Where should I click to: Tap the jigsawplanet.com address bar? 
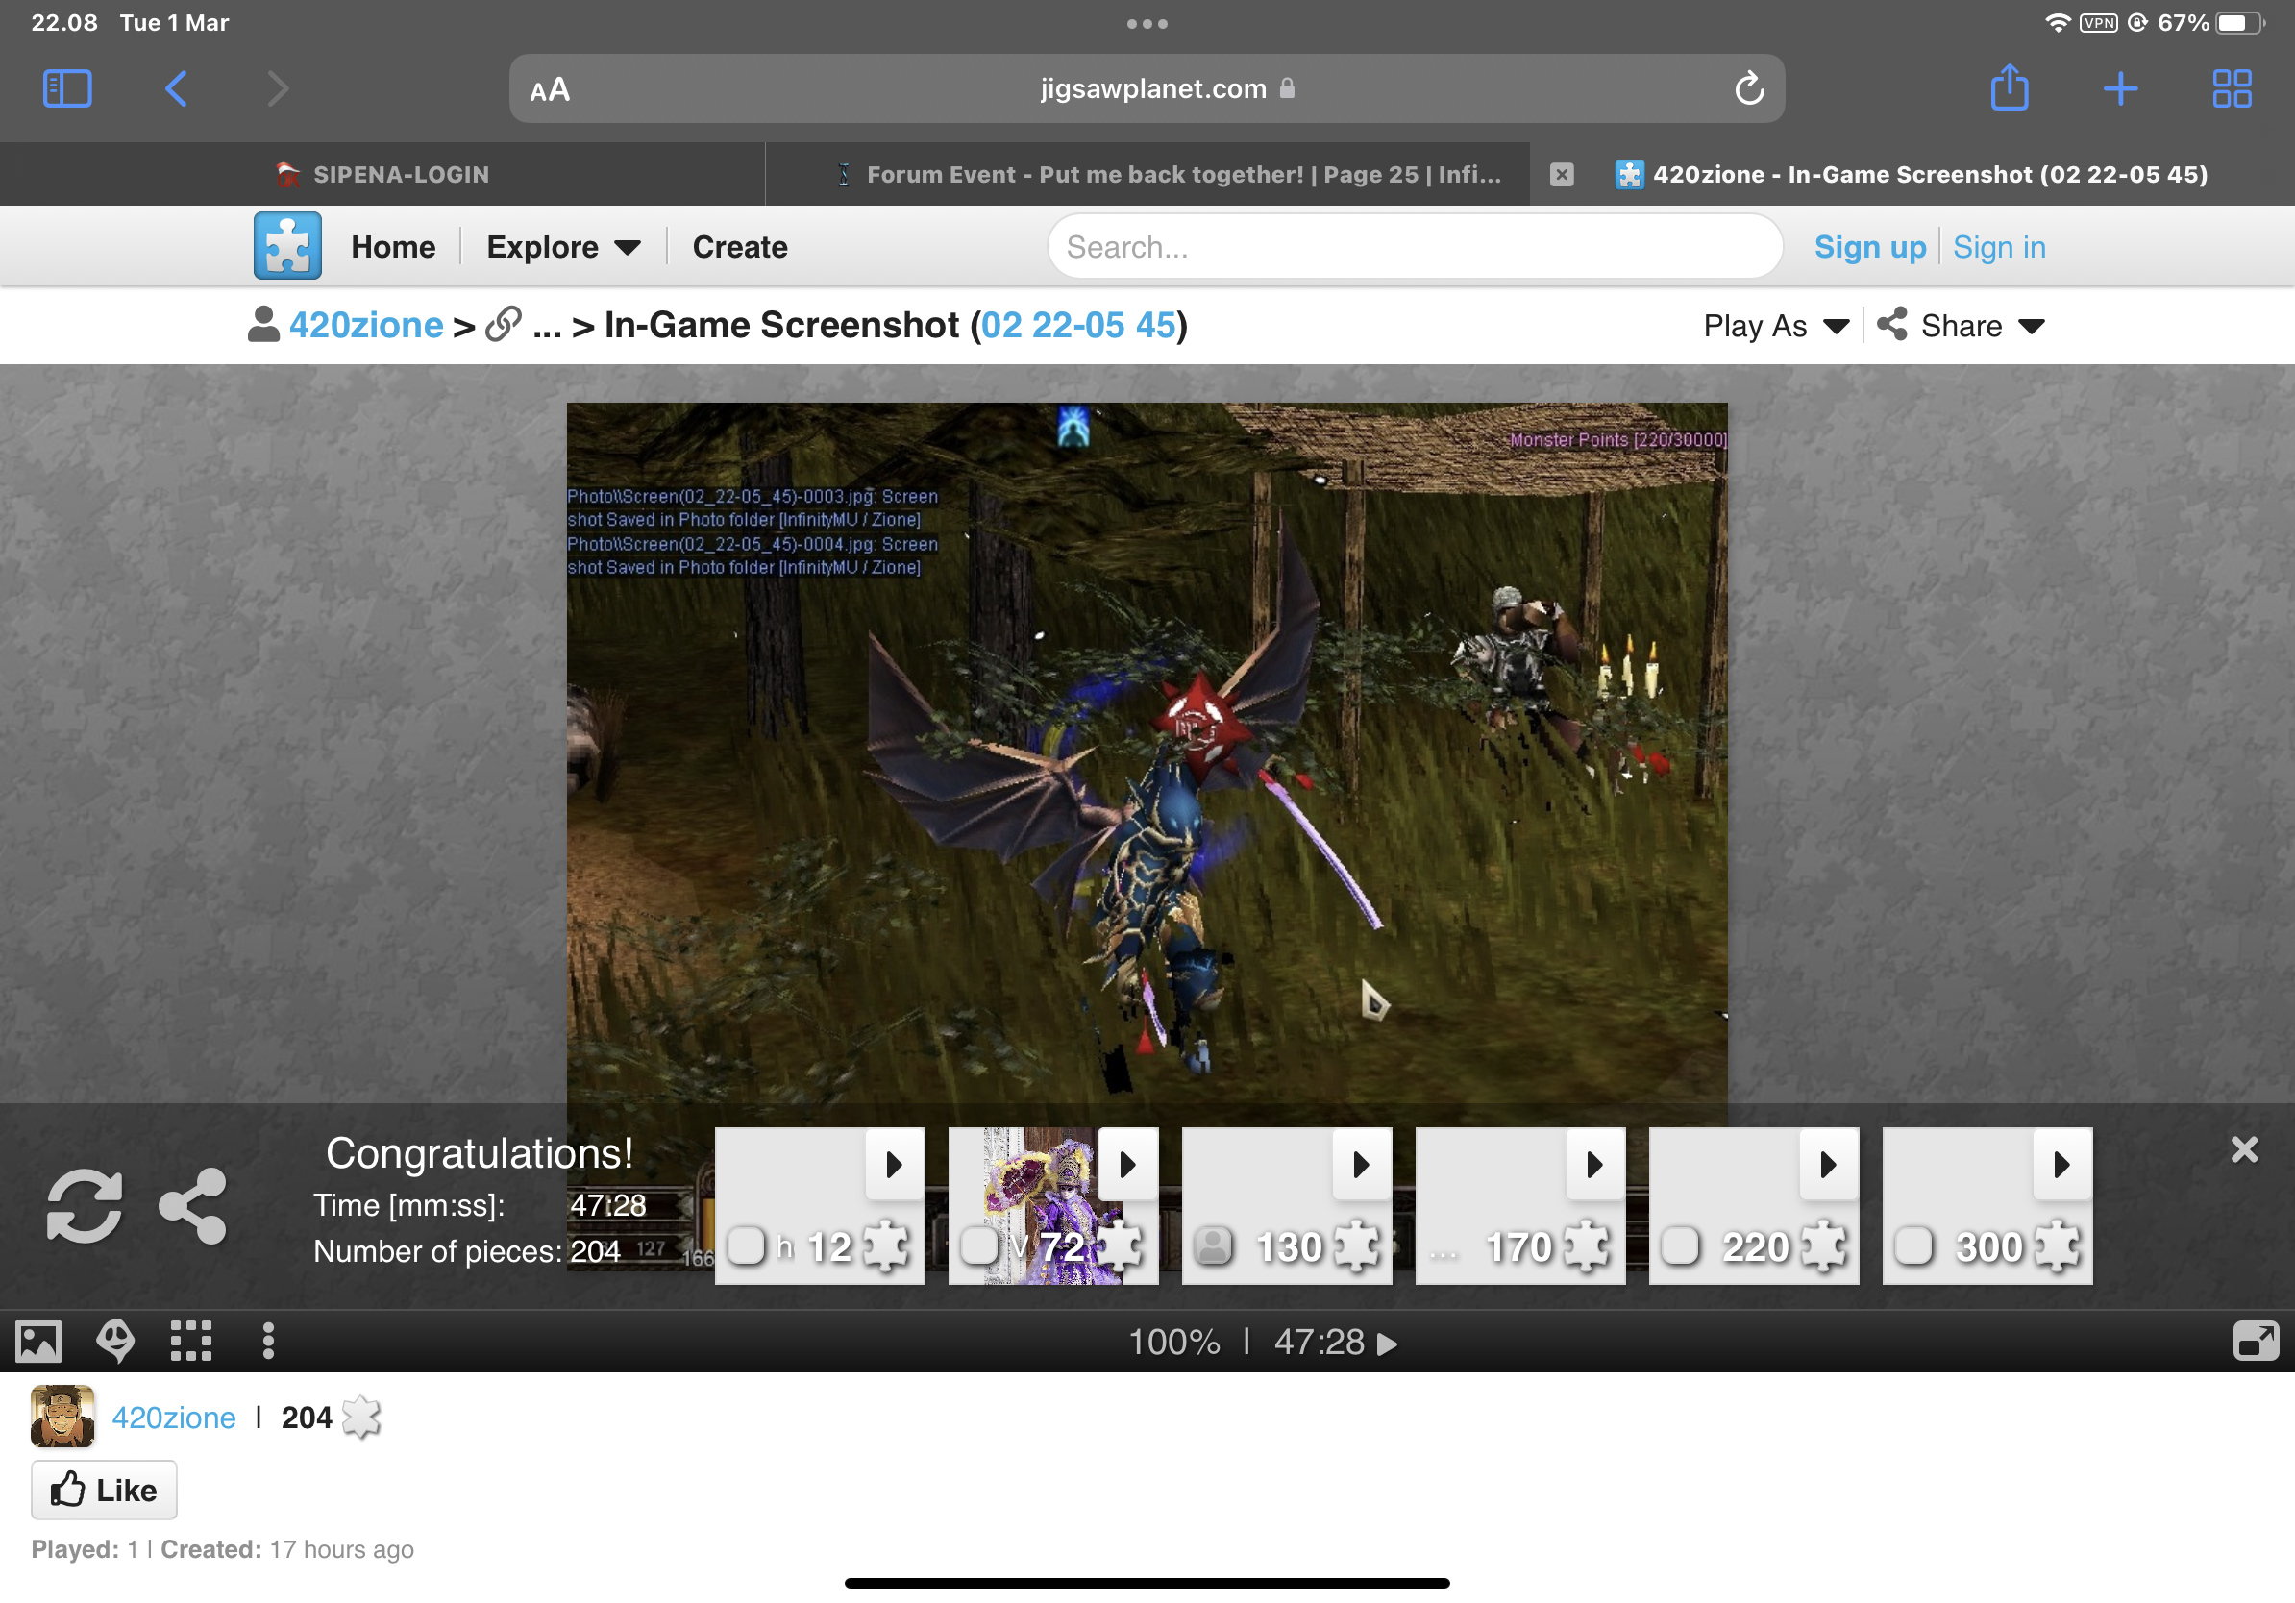pos(1147,89)
